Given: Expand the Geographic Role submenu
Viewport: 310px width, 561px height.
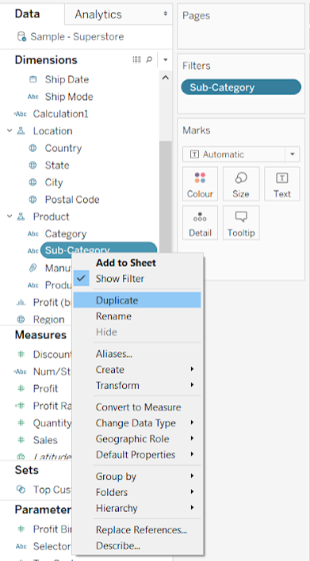Looking at the screenshot, I should [138, 439].
